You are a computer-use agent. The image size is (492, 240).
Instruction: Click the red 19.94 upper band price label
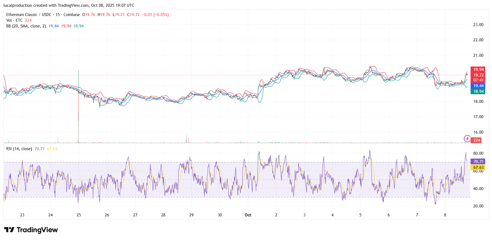(478, 70)
